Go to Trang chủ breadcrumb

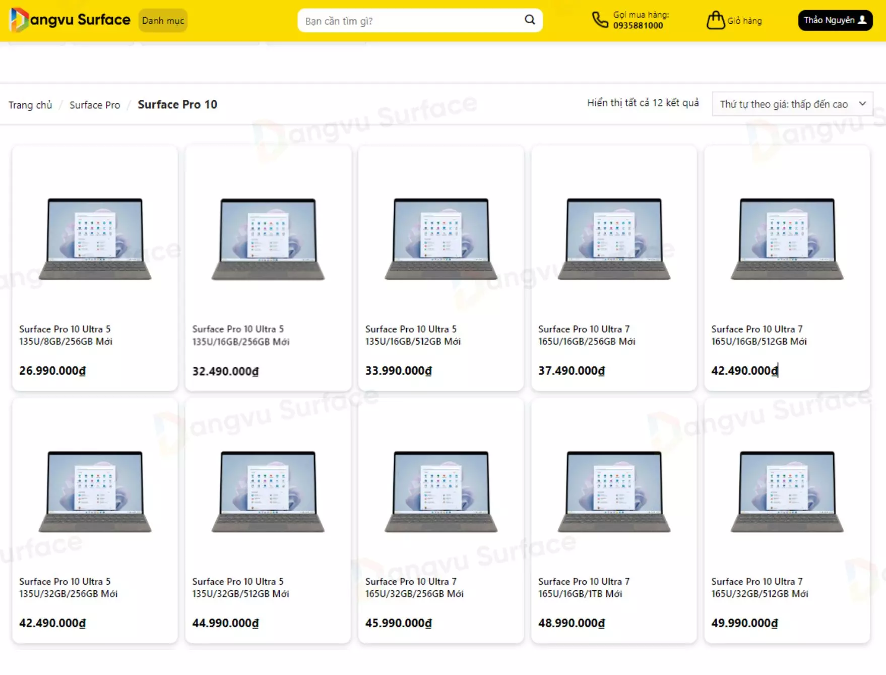(x=30, y=105)
